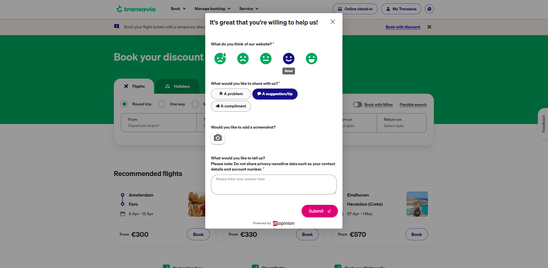Select the crying face rating emoji
This screenshot has width=548, height=268.
220,58
